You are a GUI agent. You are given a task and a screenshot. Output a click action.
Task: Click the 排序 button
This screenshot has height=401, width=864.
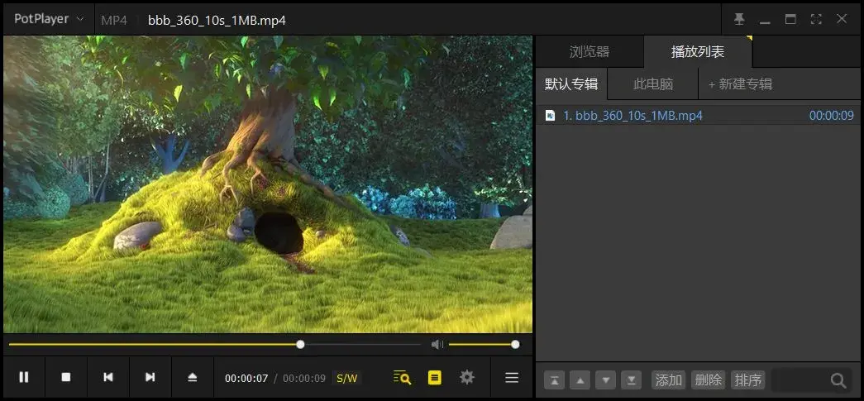(747, 380)
